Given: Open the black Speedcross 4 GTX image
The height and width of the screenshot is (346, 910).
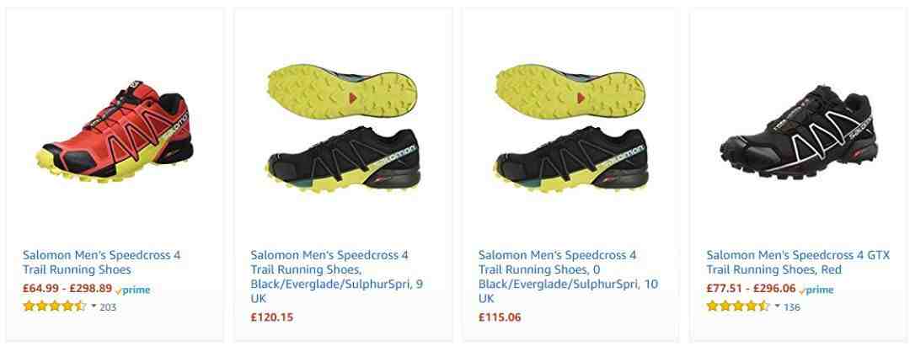Looking at the screenshot, I should (799, 131).
